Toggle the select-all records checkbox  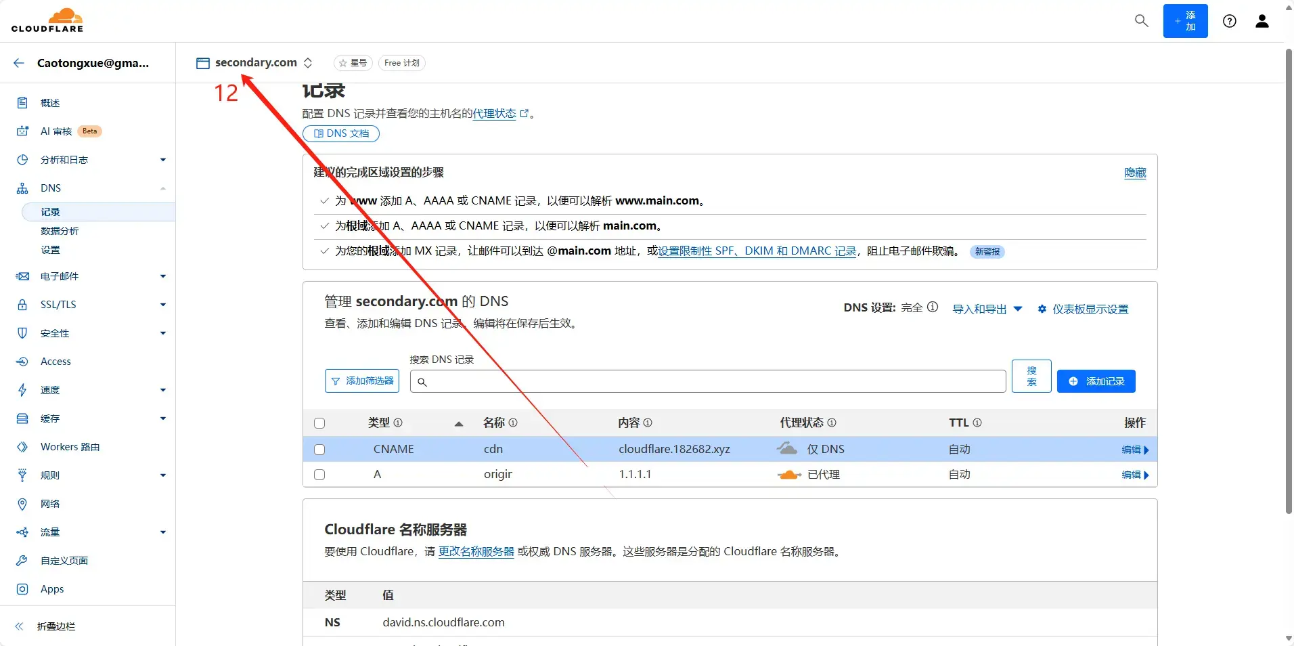(319, 423)
